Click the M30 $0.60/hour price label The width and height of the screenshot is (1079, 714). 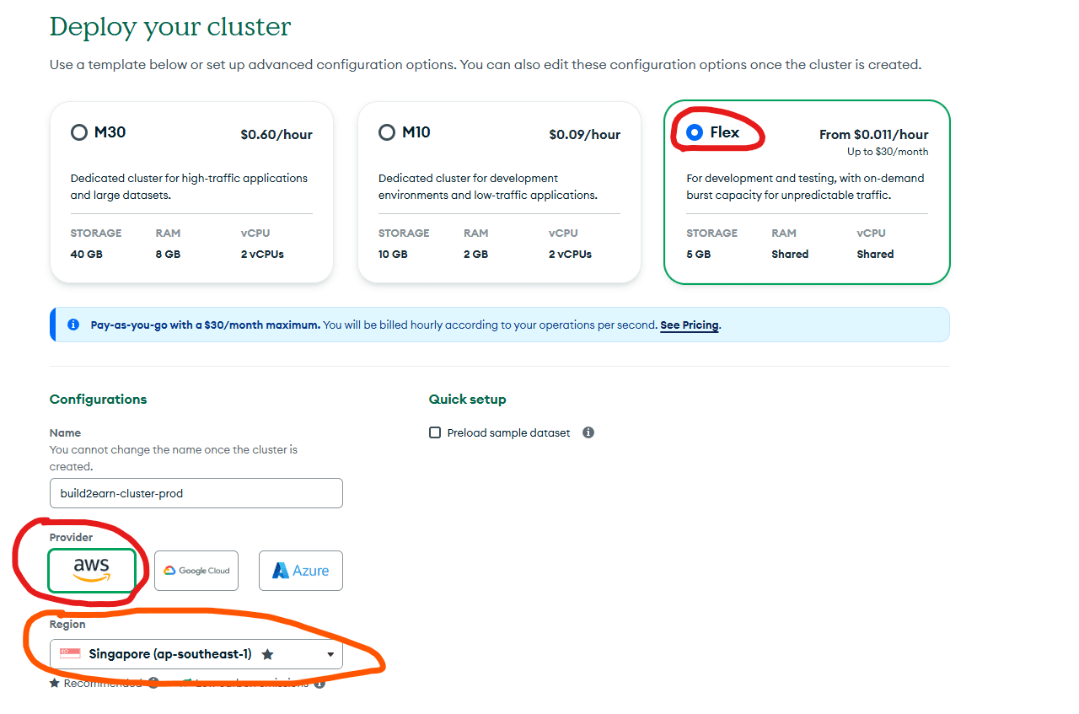[276, 134]
